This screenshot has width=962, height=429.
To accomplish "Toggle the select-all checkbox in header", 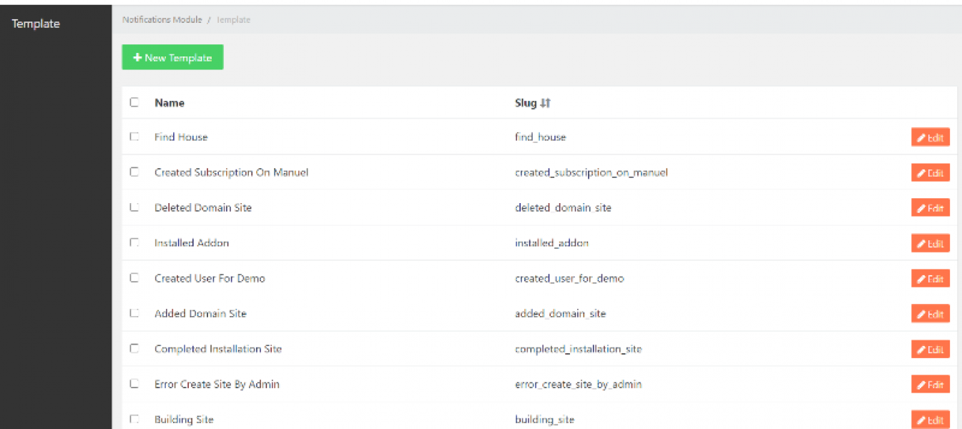I will point(134,102).
